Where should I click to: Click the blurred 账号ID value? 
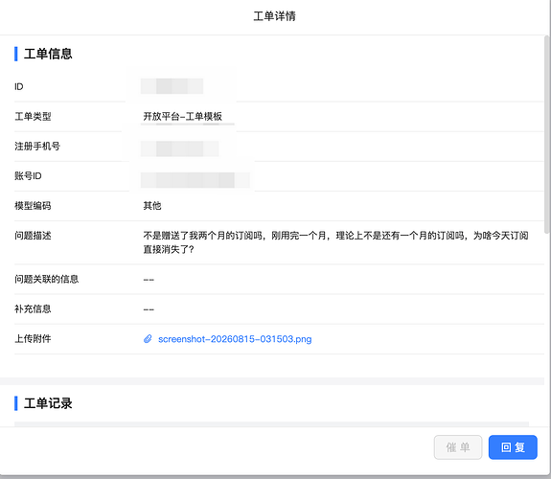[x=195, y=180]
